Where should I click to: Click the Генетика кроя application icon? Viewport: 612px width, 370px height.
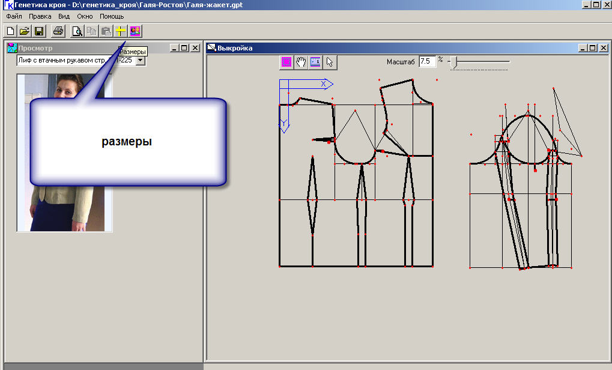point(8,5)
